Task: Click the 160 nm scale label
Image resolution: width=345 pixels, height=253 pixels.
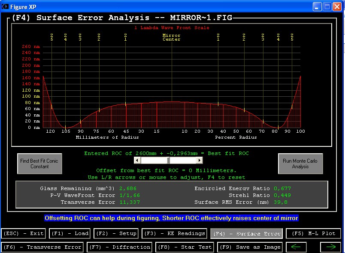Action: tap(31, 77)
